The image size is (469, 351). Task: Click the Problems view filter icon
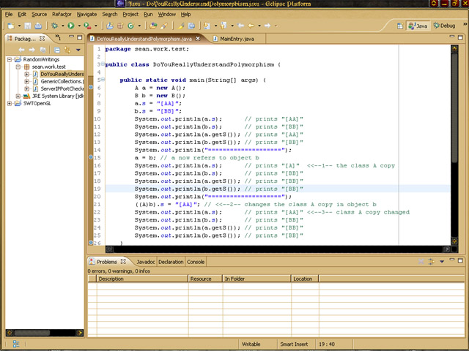click(432, 262)
